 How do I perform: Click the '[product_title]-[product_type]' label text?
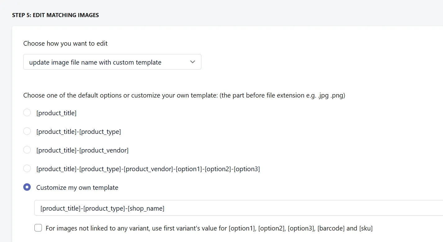[x=78, y=132]
